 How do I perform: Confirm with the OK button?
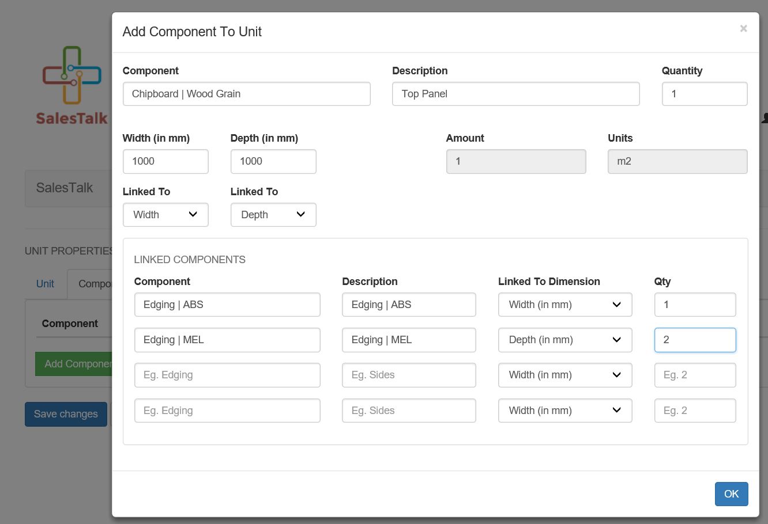click(731, 494)
